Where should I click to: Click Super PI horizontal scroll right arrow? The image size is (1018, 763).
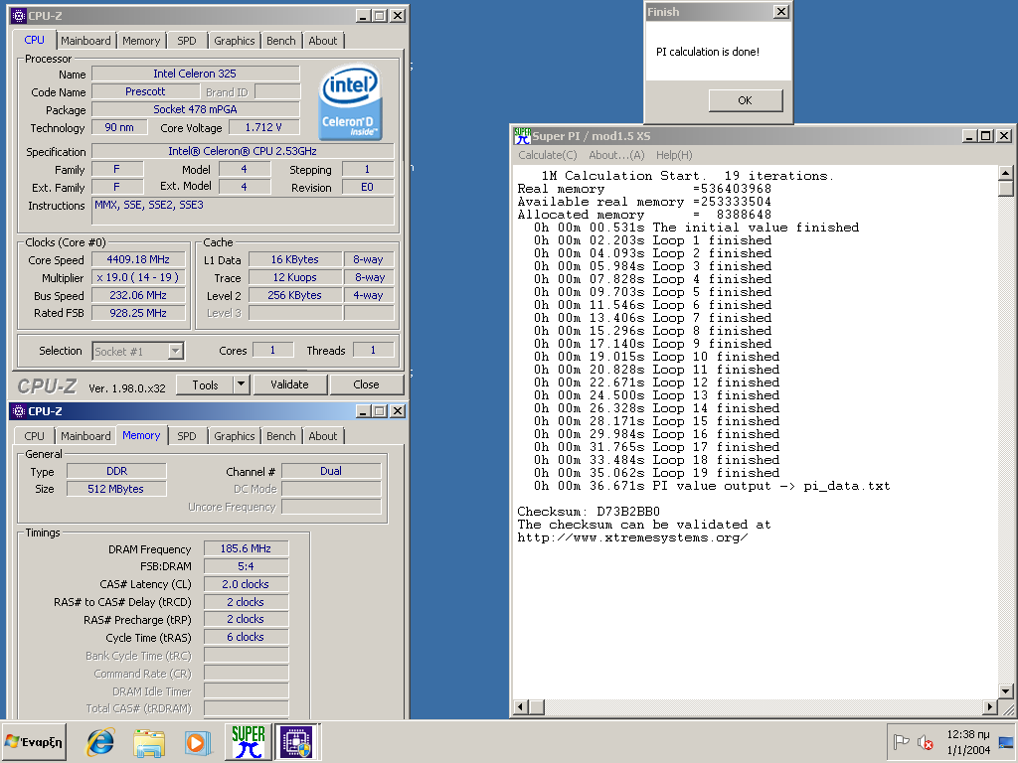coord(989,706)
